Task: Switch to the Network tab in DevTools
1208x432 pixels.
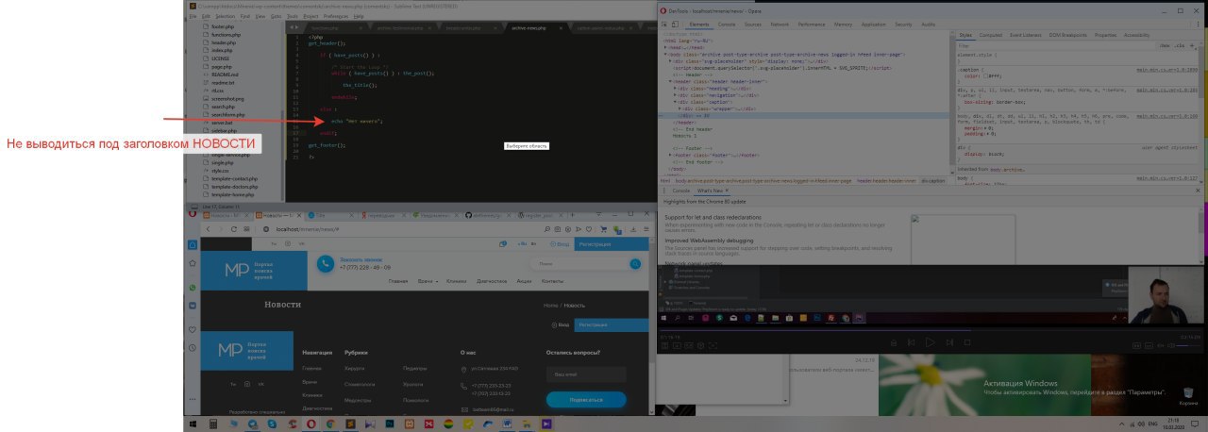Action: tap(780, 25)
